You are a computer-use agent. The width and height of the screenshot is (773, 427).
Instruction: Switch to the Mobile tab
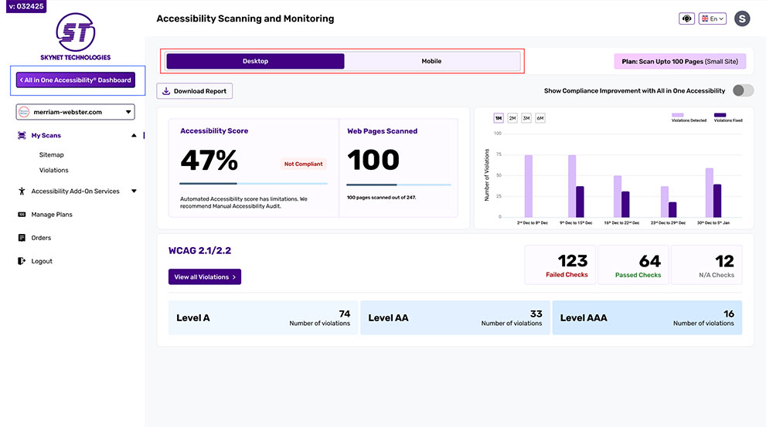431,61
